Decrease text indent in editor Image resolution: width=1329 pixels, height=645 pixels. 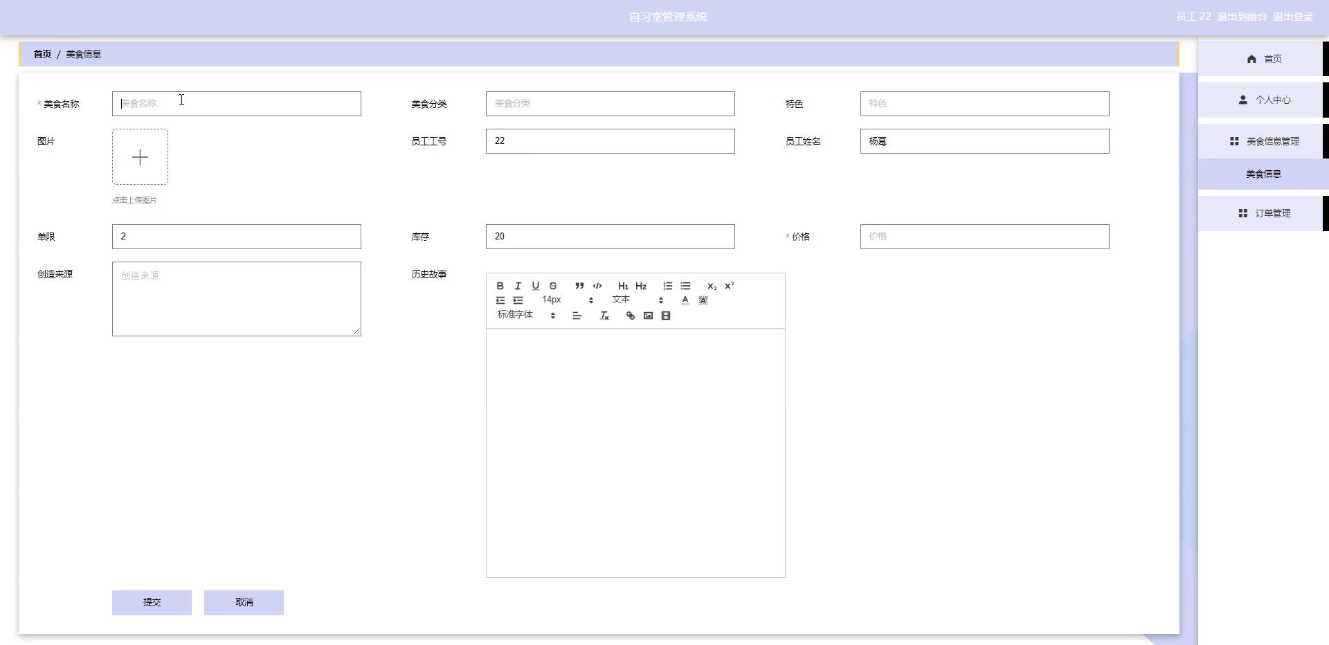click(x=500, y=300)
